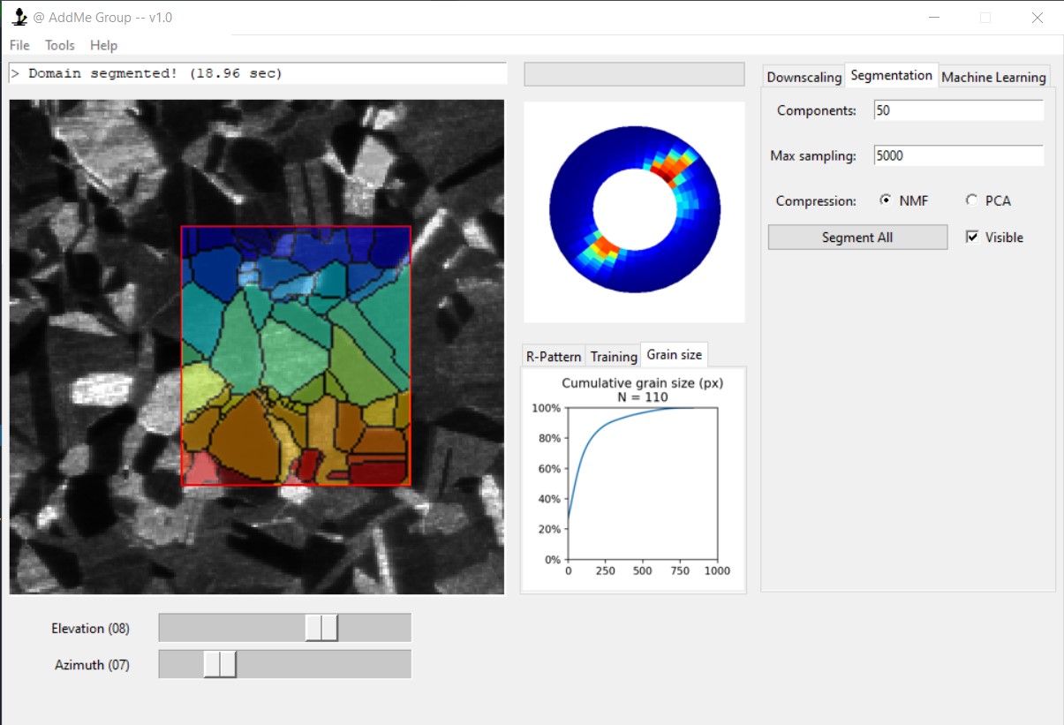Switch to the Machine Learning tab

tap(993, 77)
